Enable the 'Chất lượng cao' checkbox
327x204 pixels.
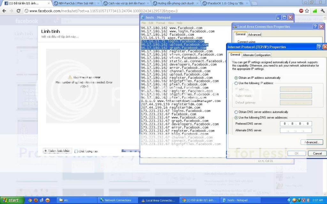point(76,151)
